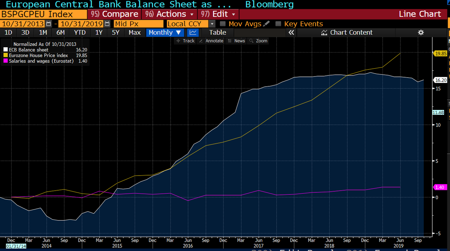
Task: Open the 95) Compare menu
Action: [x=114, y=14]
